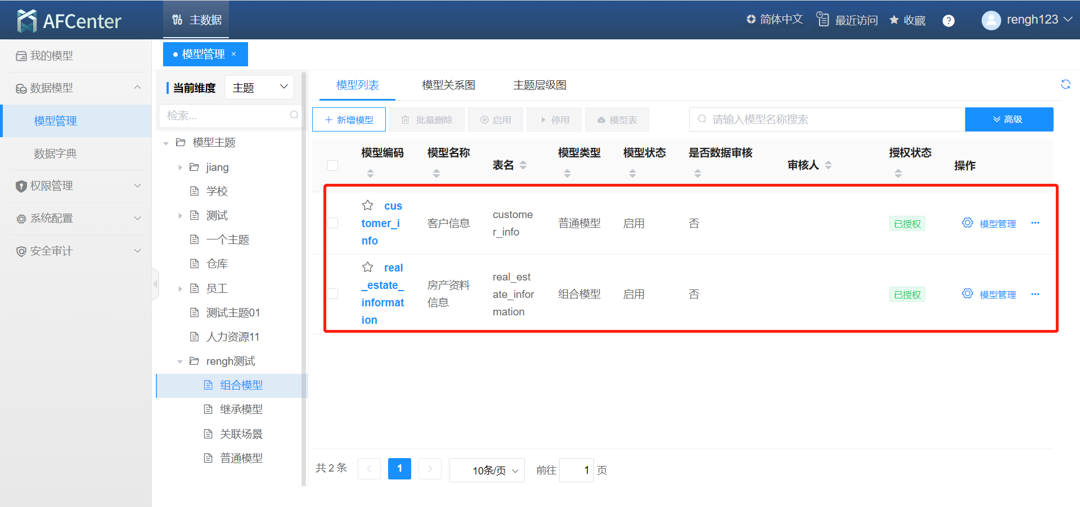Click the 高级 advanced search button
This screenshot has width=1080, height=507.
click(1009, 120)
